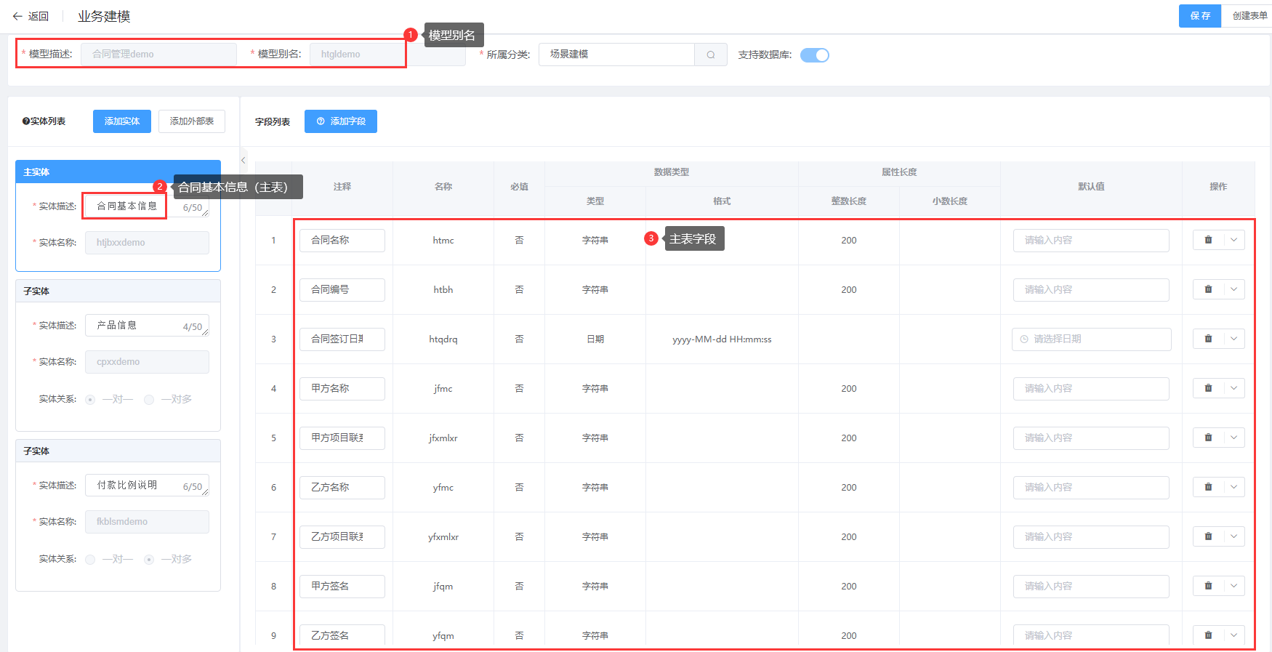Image resolution: width=1272 pixels, height=652 pixels.
Task: Collapse the entity panel with the left arrow
Action: pyautogui.click(x=243, y=160)
